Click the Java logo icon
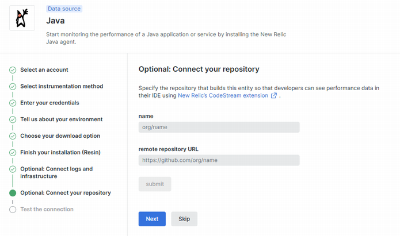The height and width of the screenshot is (236, 400). pos(22,18)
